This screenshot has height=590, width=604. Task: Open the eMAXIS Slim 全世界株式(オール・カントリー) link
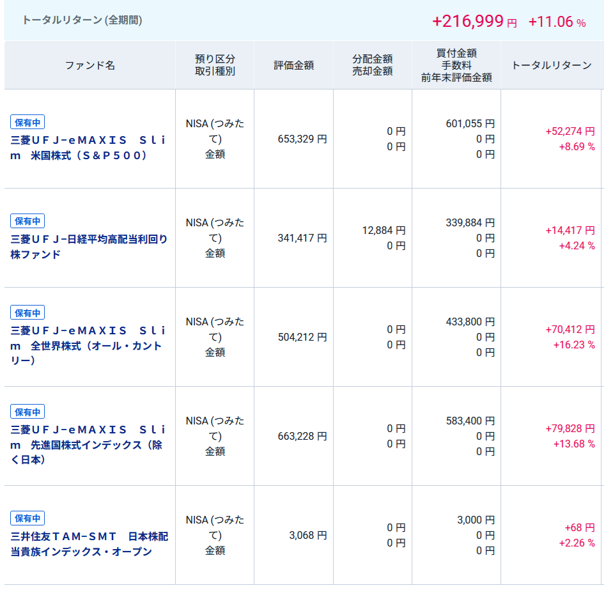(88, 345)
